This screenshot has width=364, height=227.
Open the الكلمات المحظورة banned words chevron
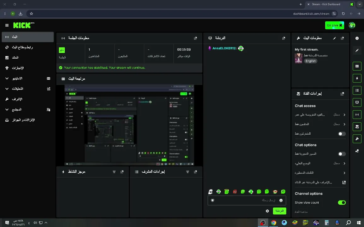[x=344, y=173]
